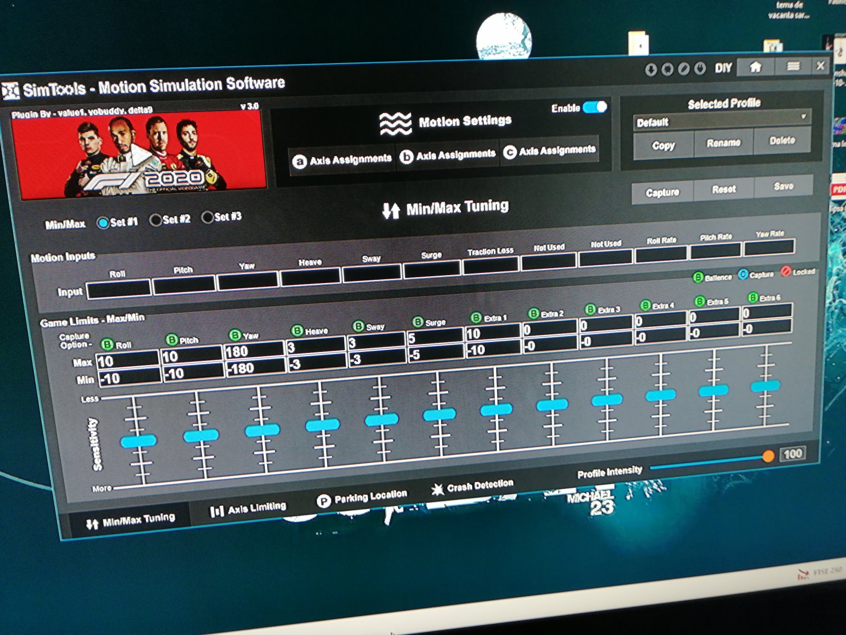The height and width of the screenshot is (635, 846).
Task: Click the Heave Max field showing 3
Action: tap(316, 346)
